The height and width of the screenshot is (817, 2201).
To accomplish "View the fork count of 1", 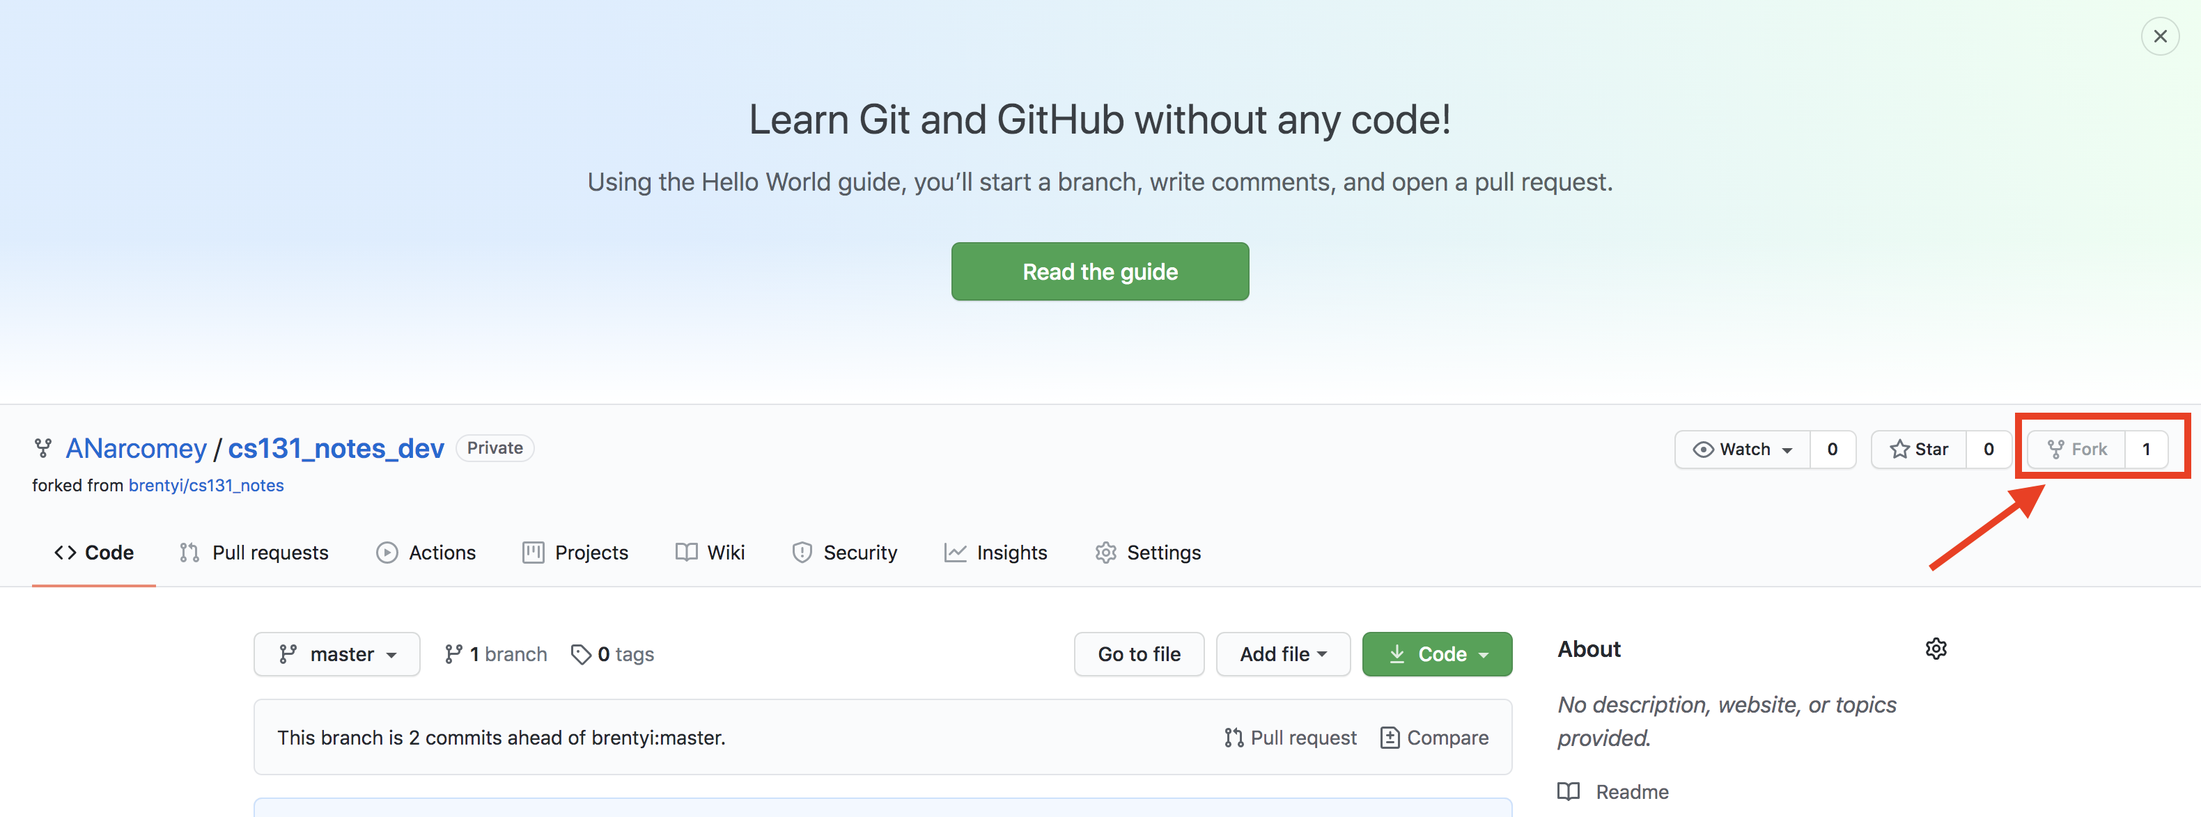I will [2145, 449].
